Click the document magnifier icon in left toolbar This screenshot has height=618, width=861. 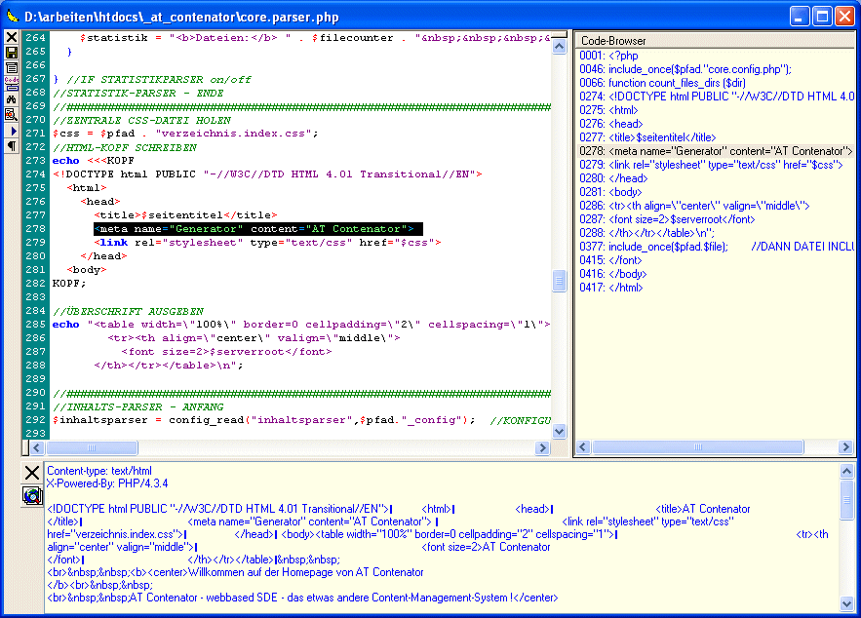click(12, 115)
